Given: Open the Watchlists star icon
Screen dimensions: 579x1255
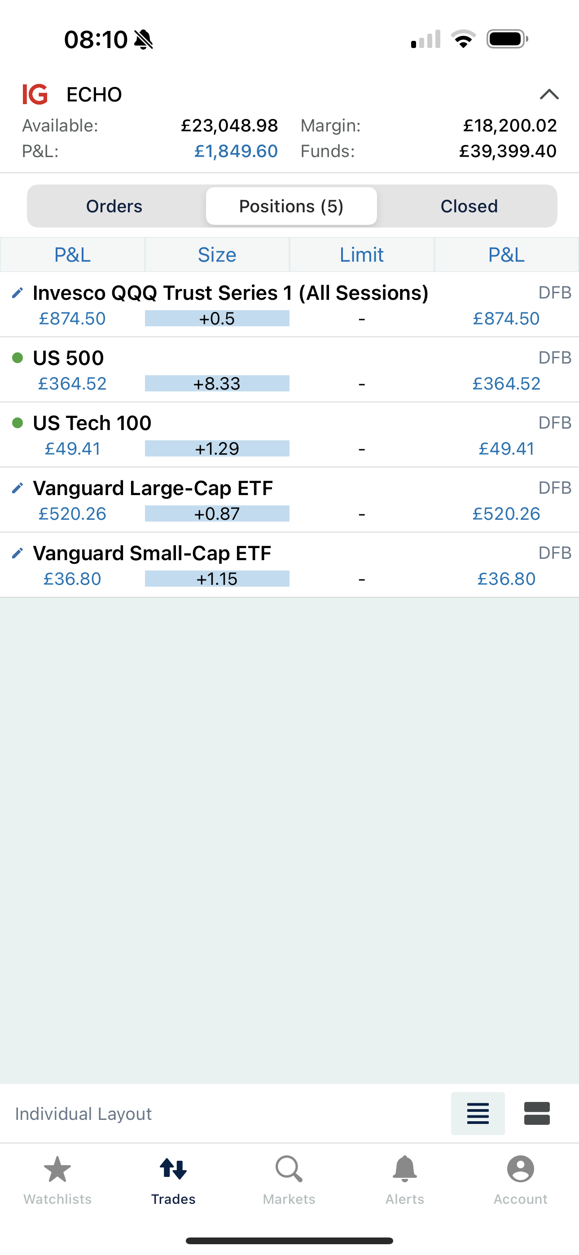Looking at the screenshot, I should coord(57,1169).
